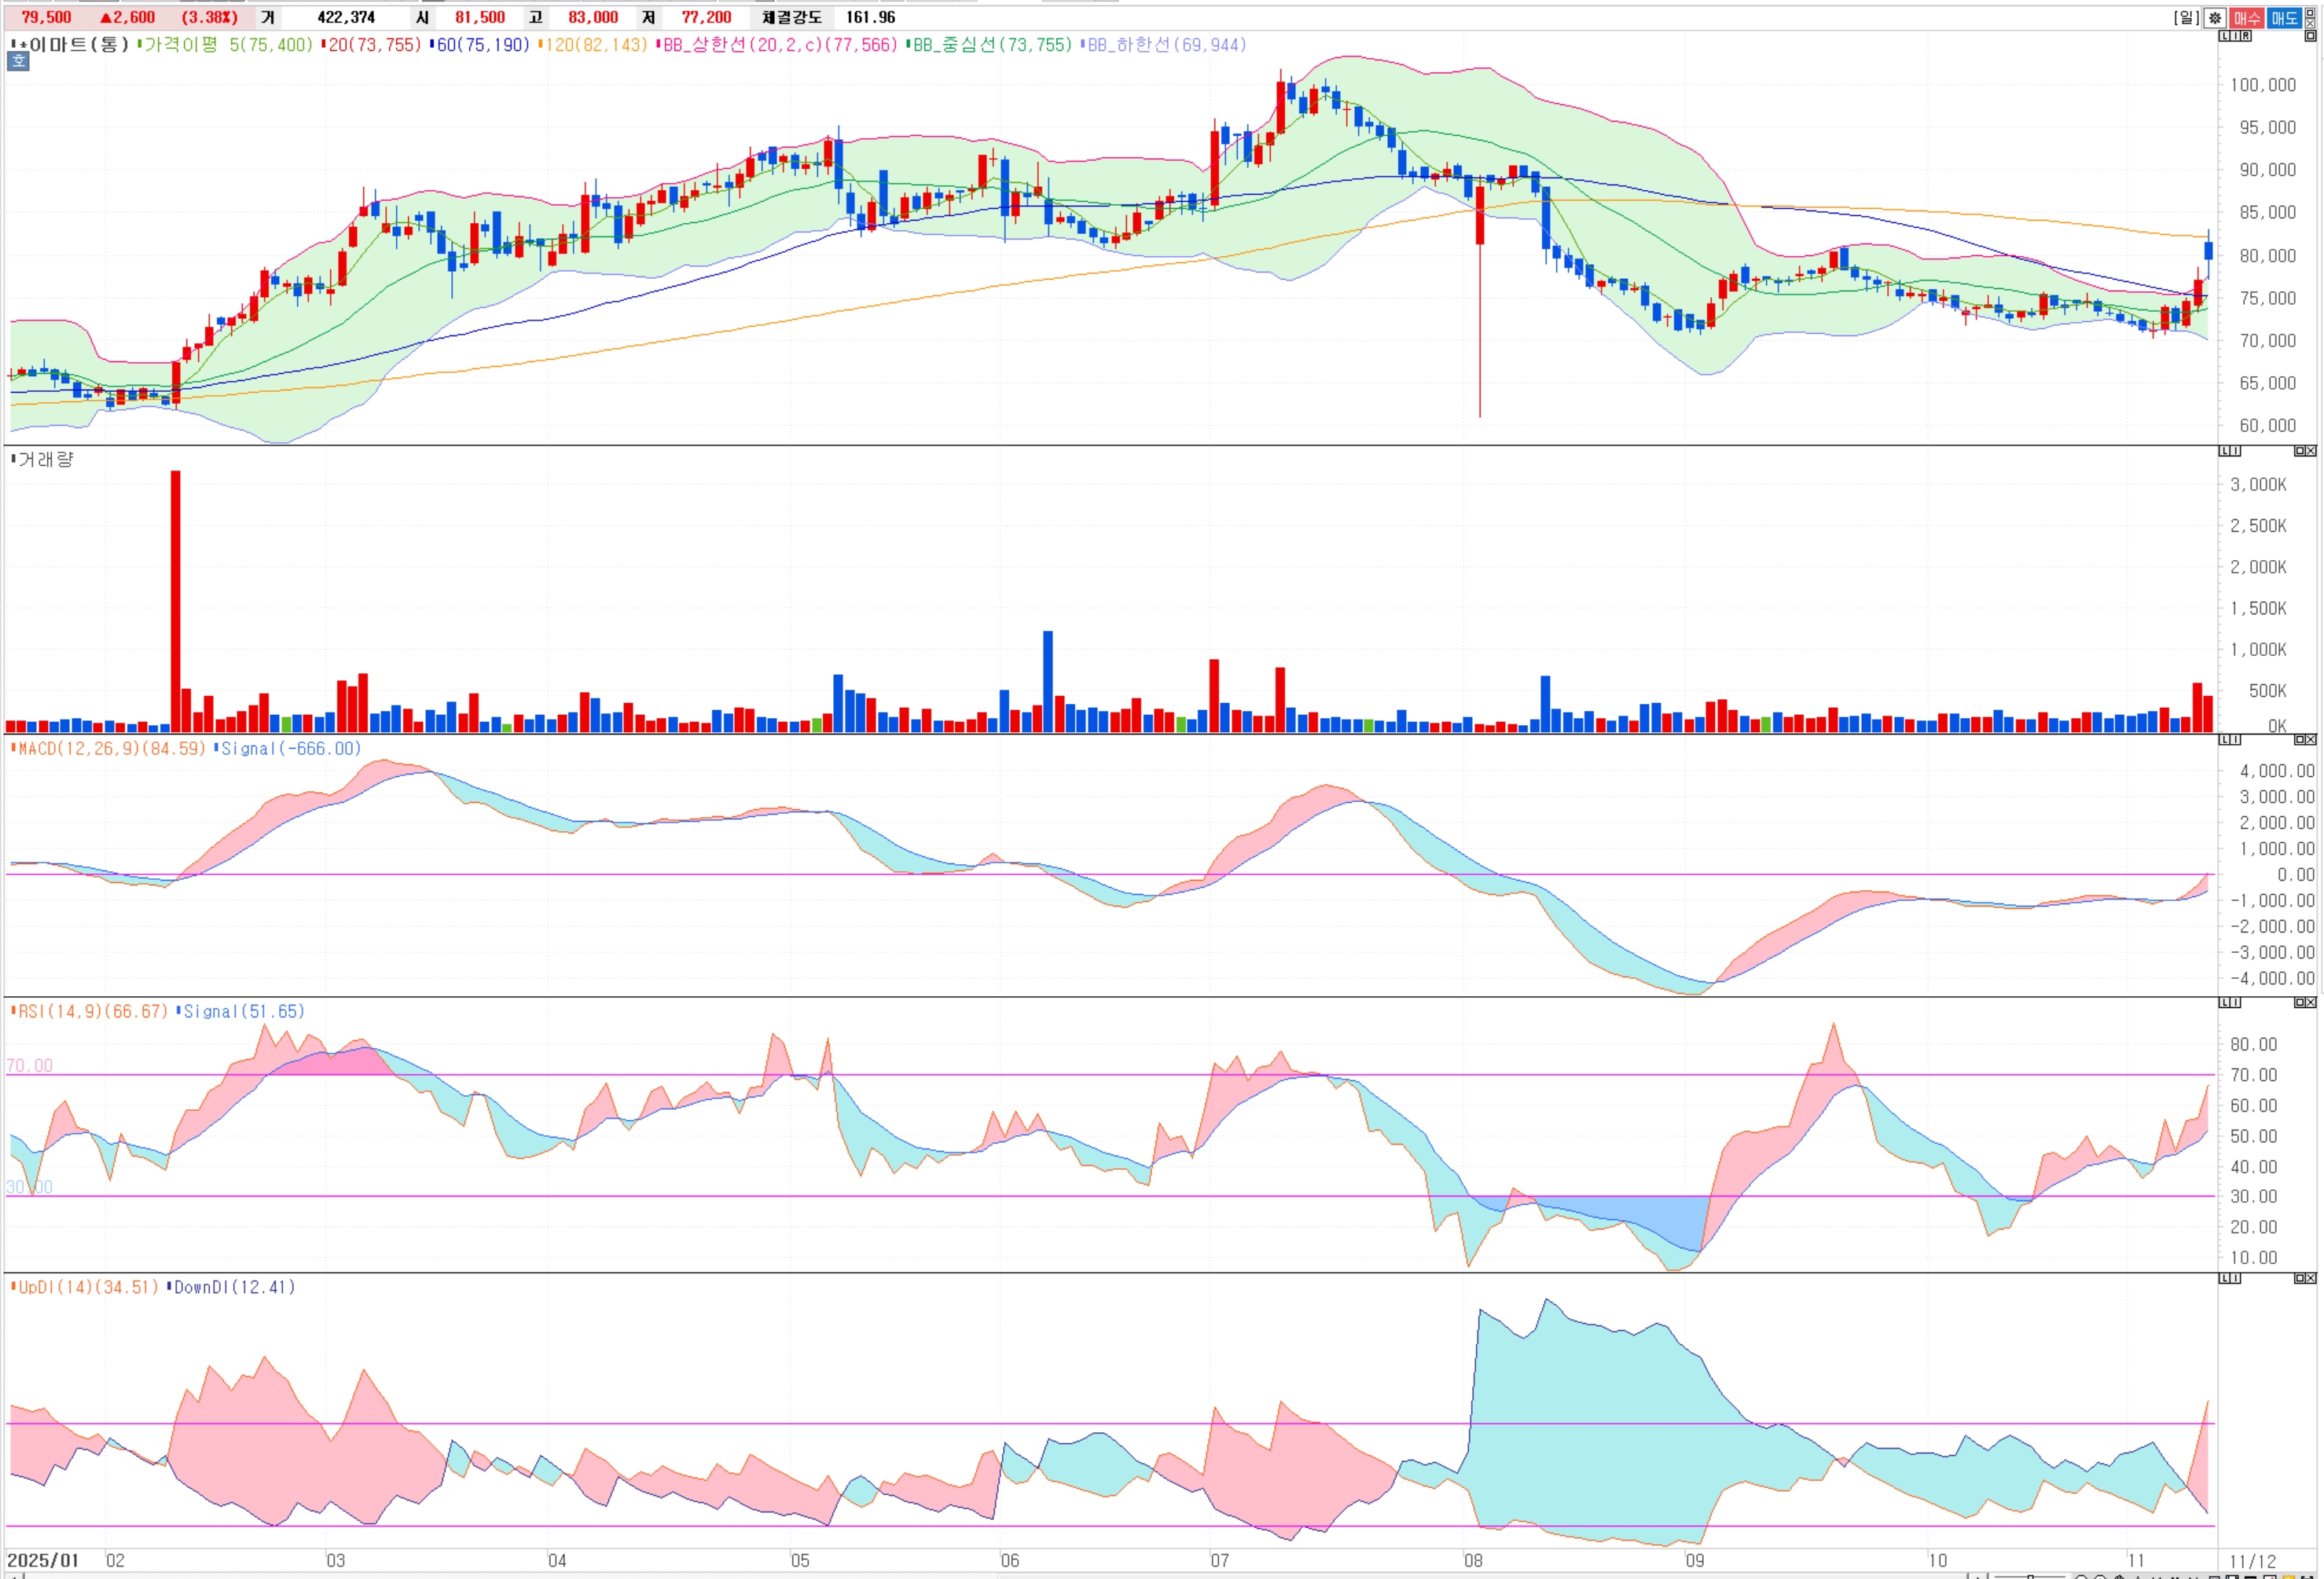Click the 2025/01 date on time axis
The image size is (2324, 1579).
coord(43,1560)
